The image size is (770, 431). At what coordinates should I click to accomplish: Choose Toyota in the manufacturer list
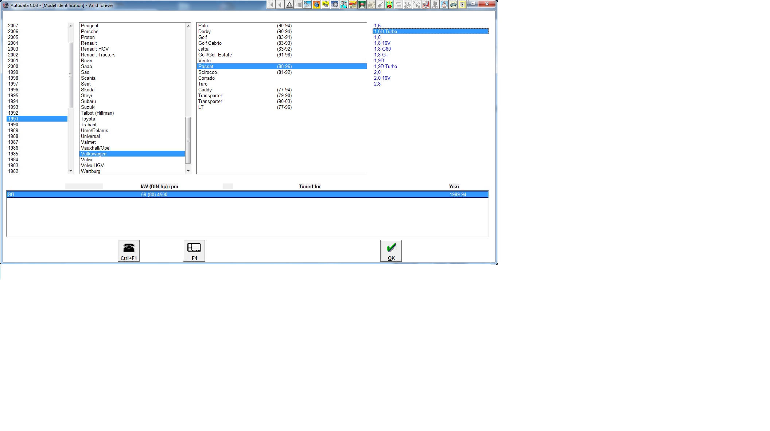[x=88, y=119]
